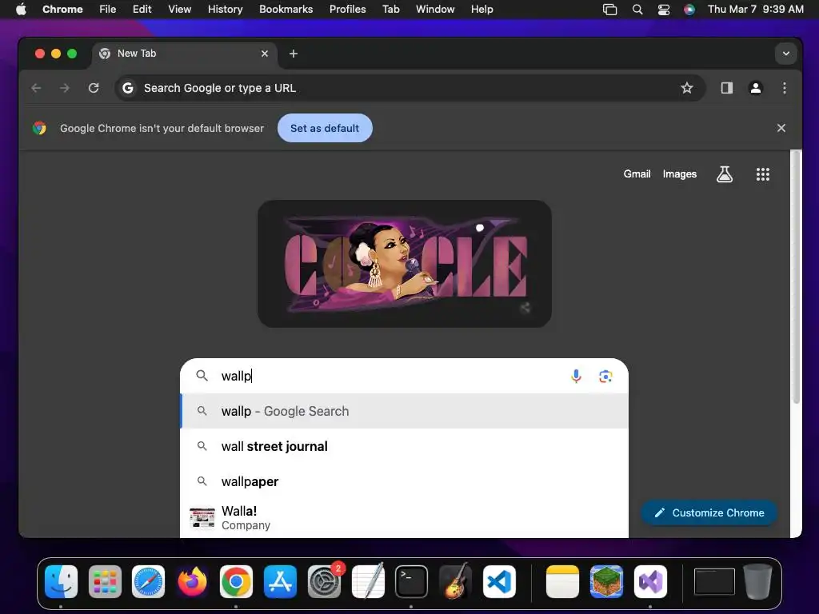Open the Google apps grid

[762, 174]
